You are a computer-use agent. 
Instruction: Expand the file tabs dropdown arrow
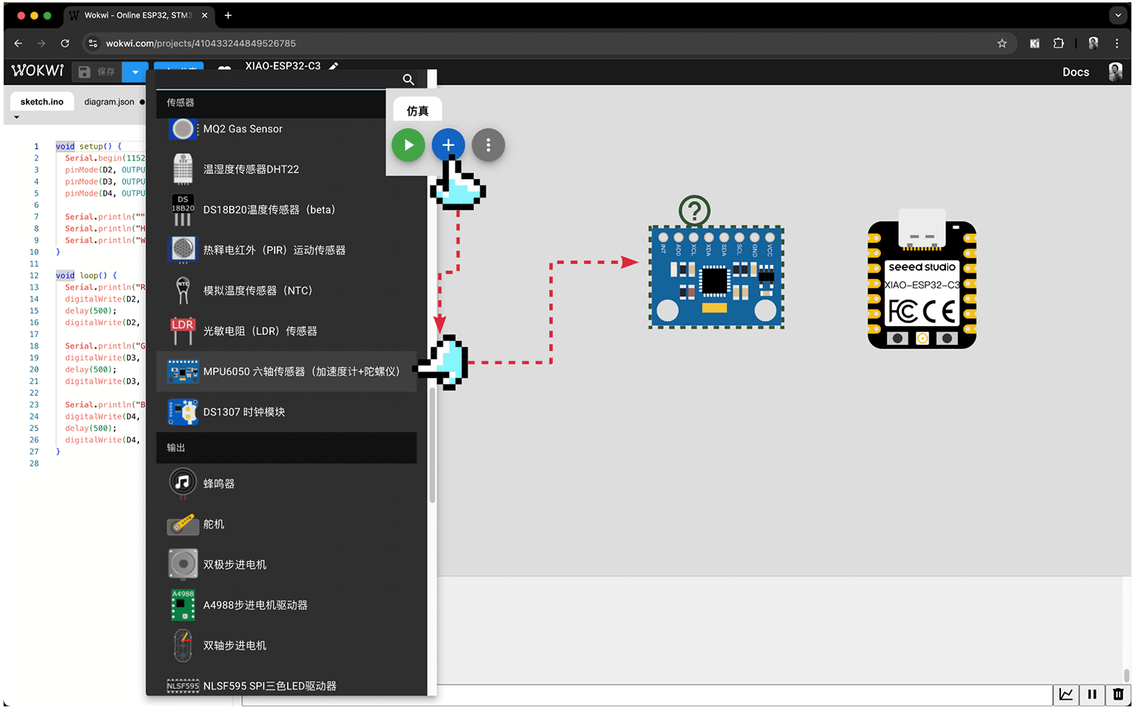point(17,117)
